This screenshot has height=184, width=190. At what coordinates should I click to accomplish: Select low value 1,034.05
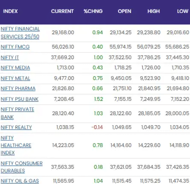[180, 127]
